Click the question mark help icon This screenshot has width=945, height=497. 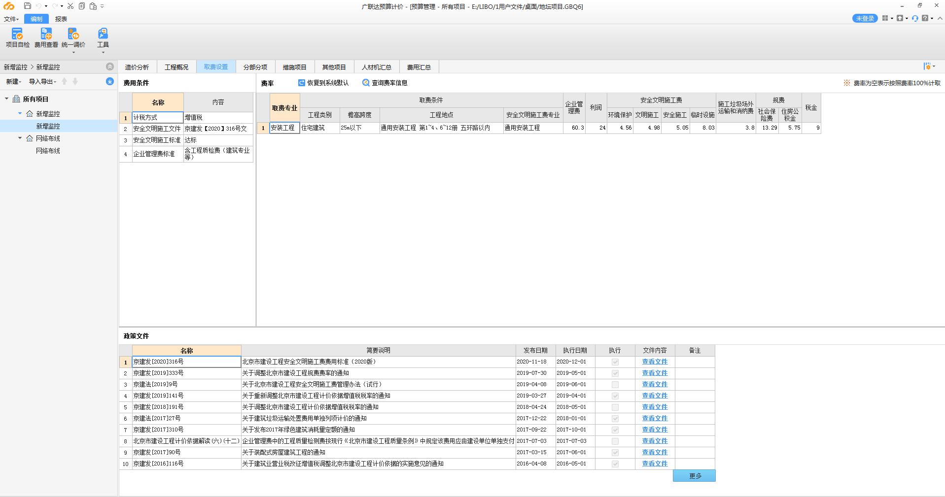pyautogui.click(x=925, y=18)
